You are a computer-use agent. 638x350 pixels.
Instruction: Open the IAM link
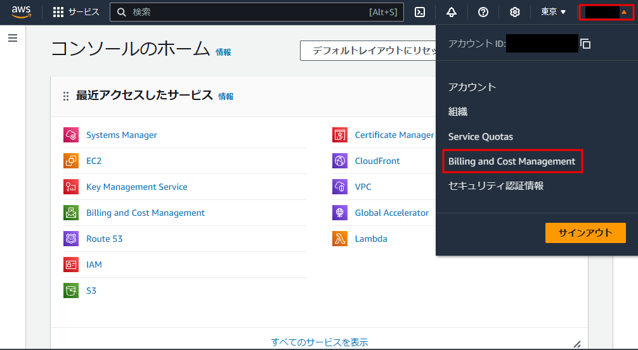[94, 265]
